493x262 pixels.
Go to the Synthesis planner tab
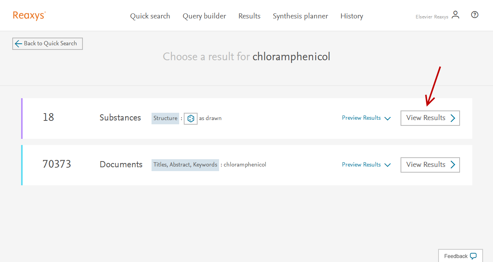(300, 16)
